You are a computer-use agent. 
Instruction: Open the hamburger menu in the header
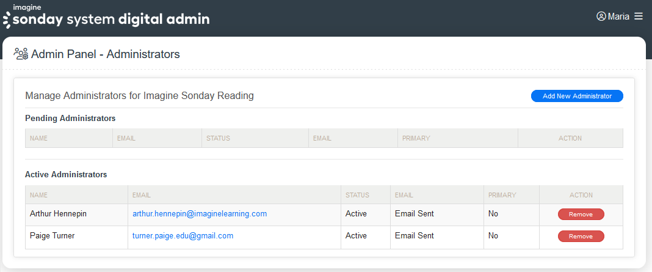(x=639, y=17)
